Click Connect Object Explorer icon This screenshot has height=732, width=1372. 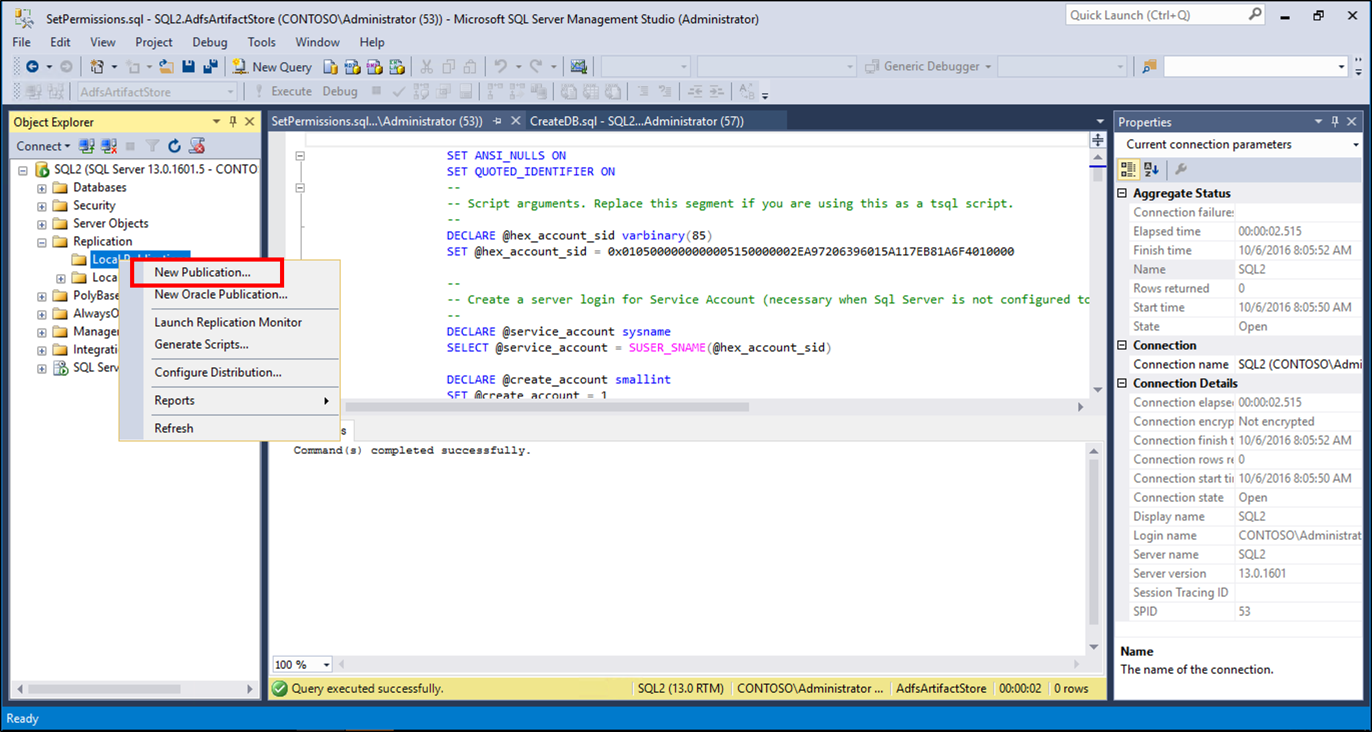click(86, 146)
